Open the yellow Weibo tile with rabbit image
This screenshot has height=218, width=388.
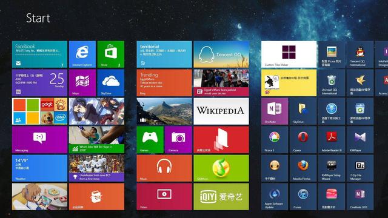[x=289, y=83]
